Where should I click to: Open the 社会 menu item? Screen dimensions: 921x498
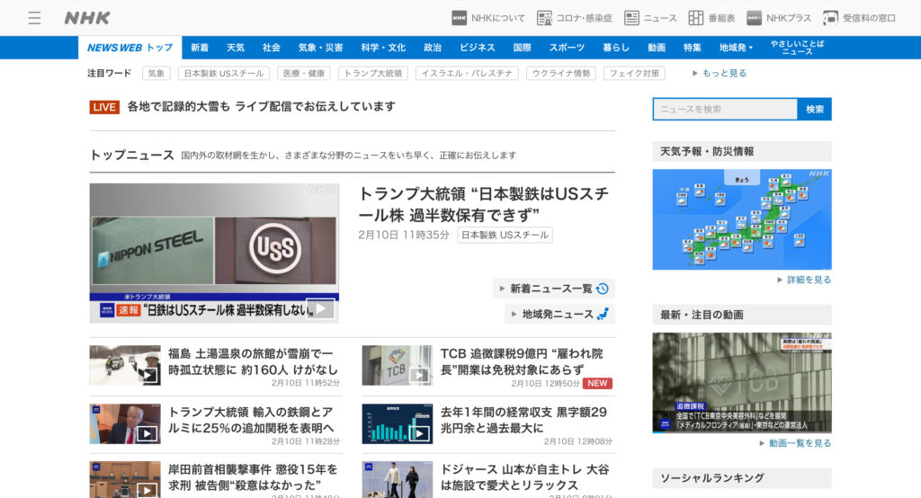[272, 48]
